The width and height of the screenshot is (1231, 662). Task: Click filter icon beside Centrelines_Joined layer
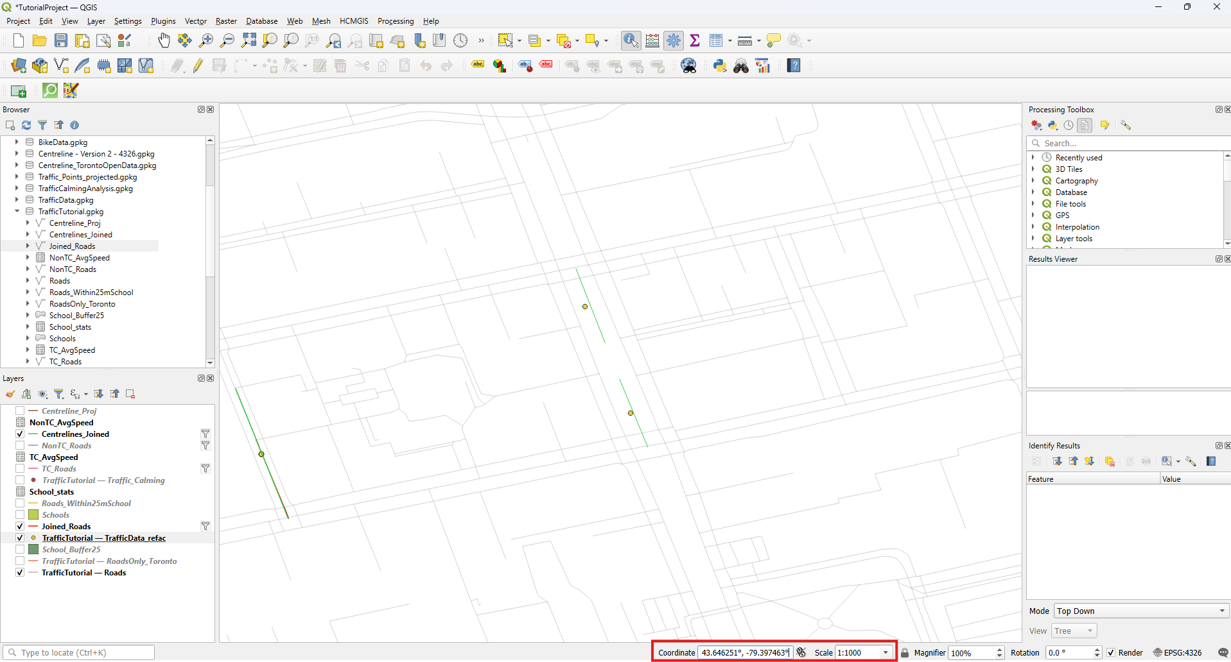(x=205, y=434)
